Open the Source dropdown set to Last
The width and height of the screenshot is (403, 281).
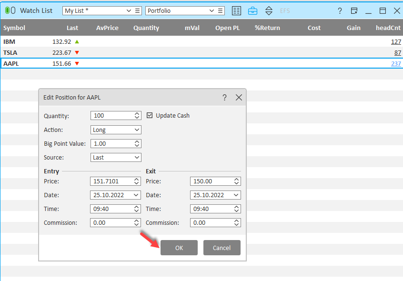tap(116, 158)
